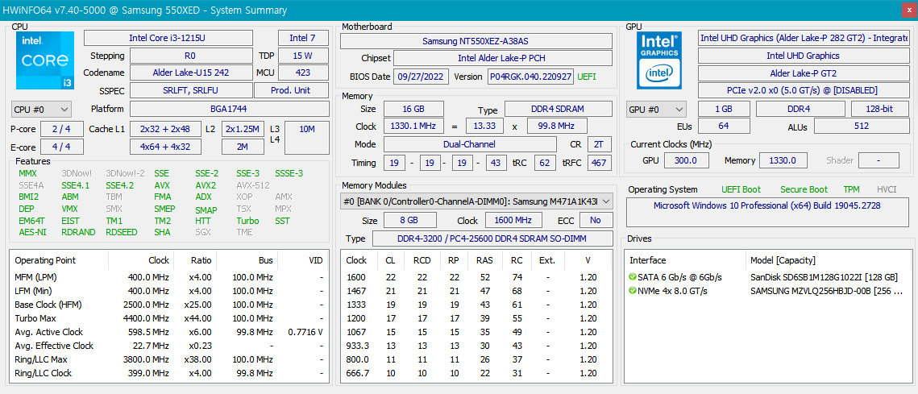Select the SanDisk SD6SB1M128G1022I drive row
Image resolution: width=918 pixels, height=394 pixels.
pos(769,277)
